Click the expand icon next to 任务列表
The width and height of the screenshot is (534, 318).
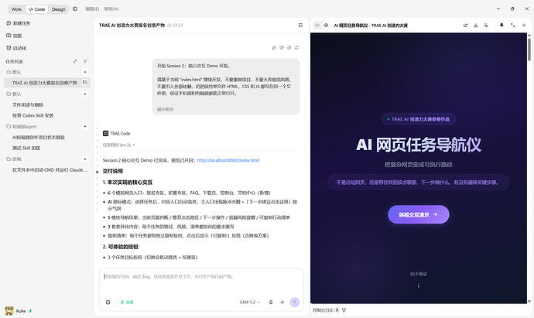tap(75, 62)
